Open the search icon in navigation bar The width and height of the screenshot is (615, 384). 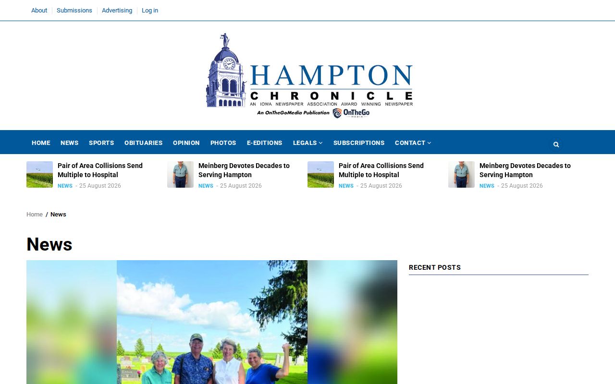(x=556, y=144)
